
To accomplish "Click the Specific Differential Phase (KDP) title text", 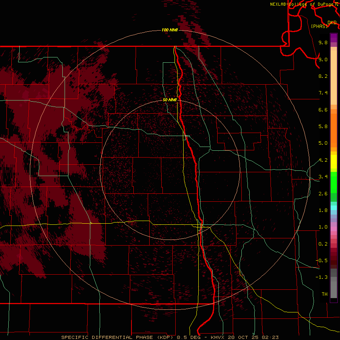I will coord(118,337).
